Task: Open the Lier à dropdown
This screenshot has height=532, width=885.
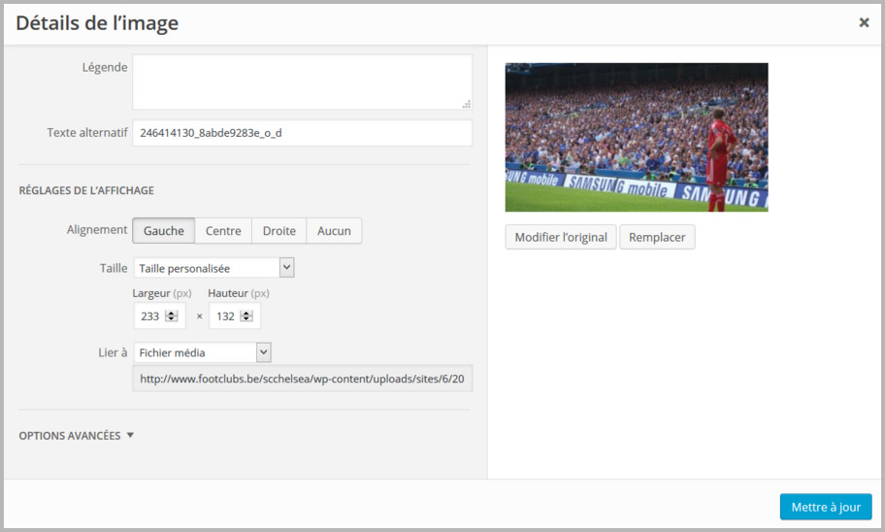Action: 202,352
